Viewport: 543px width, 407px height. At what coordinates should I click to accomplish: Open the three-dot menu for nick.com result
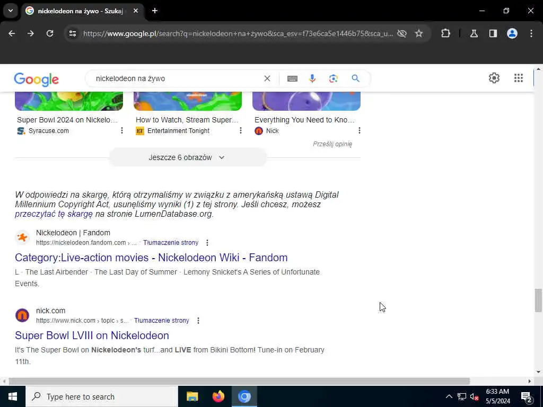tap(198, 321)
